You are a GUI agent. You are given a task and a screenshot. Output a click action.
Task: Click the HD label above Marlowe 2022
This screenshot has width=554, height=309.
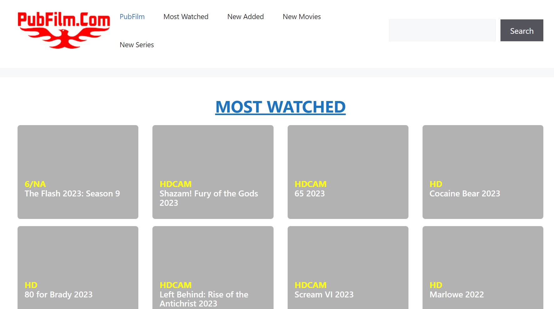[x=436, y=285]
